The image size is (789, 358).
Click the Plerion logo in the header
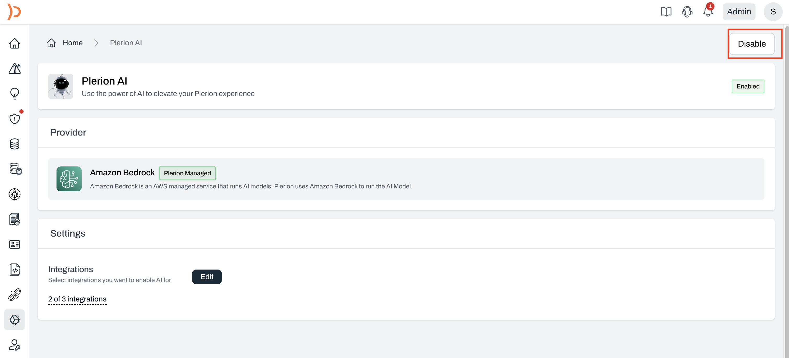pyautogui.click(x=14, y=12)
